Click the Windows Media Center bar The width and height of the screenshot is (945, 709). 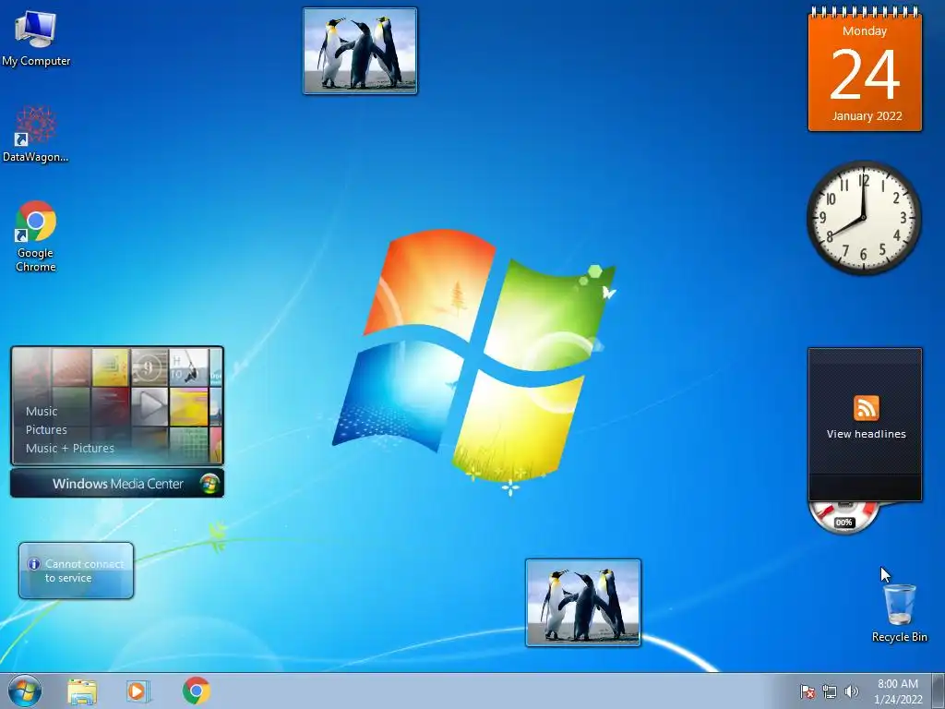tap(117, 484)
